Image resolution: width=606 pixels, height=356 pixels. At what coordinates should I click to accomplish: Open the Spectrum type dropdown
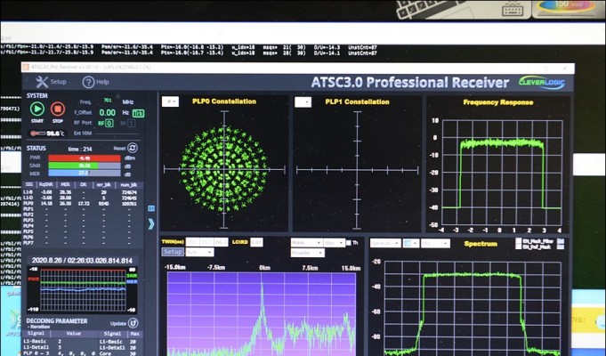385,243
